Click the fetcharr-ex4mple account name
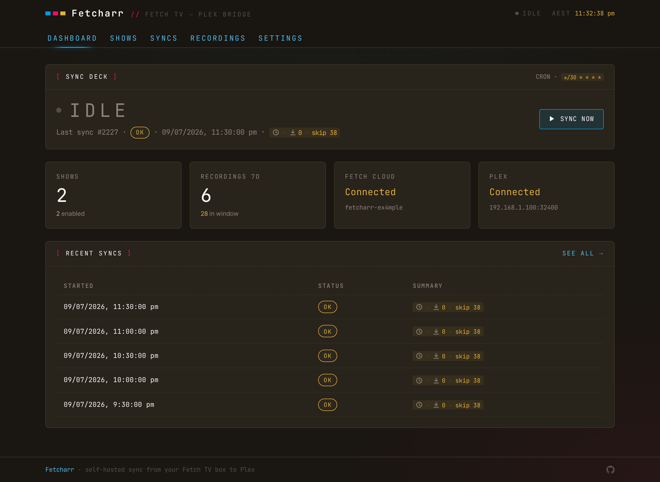660x482 pixels. (x=374, y=208)
